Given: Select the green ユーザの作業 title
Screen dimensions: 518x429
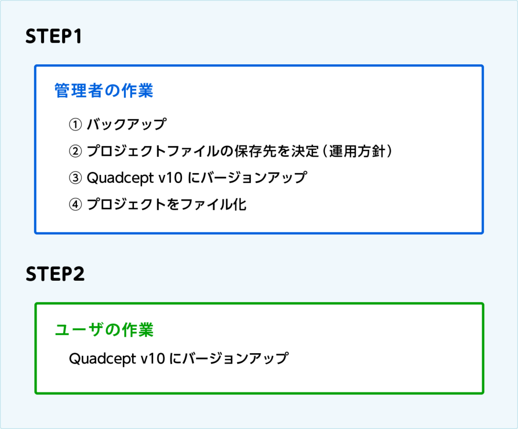Looking at the screenshot, I should pos(103,330).
